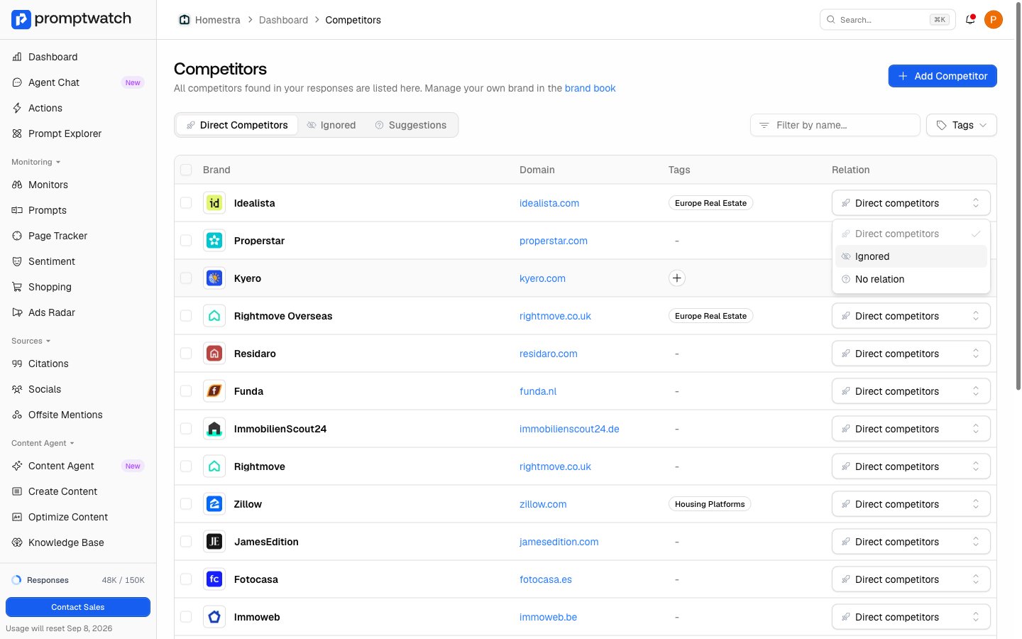Open the Tags filter dropdown
Image resolution: width=1022 pixels, height=639 pixels.
click(961, 125)
